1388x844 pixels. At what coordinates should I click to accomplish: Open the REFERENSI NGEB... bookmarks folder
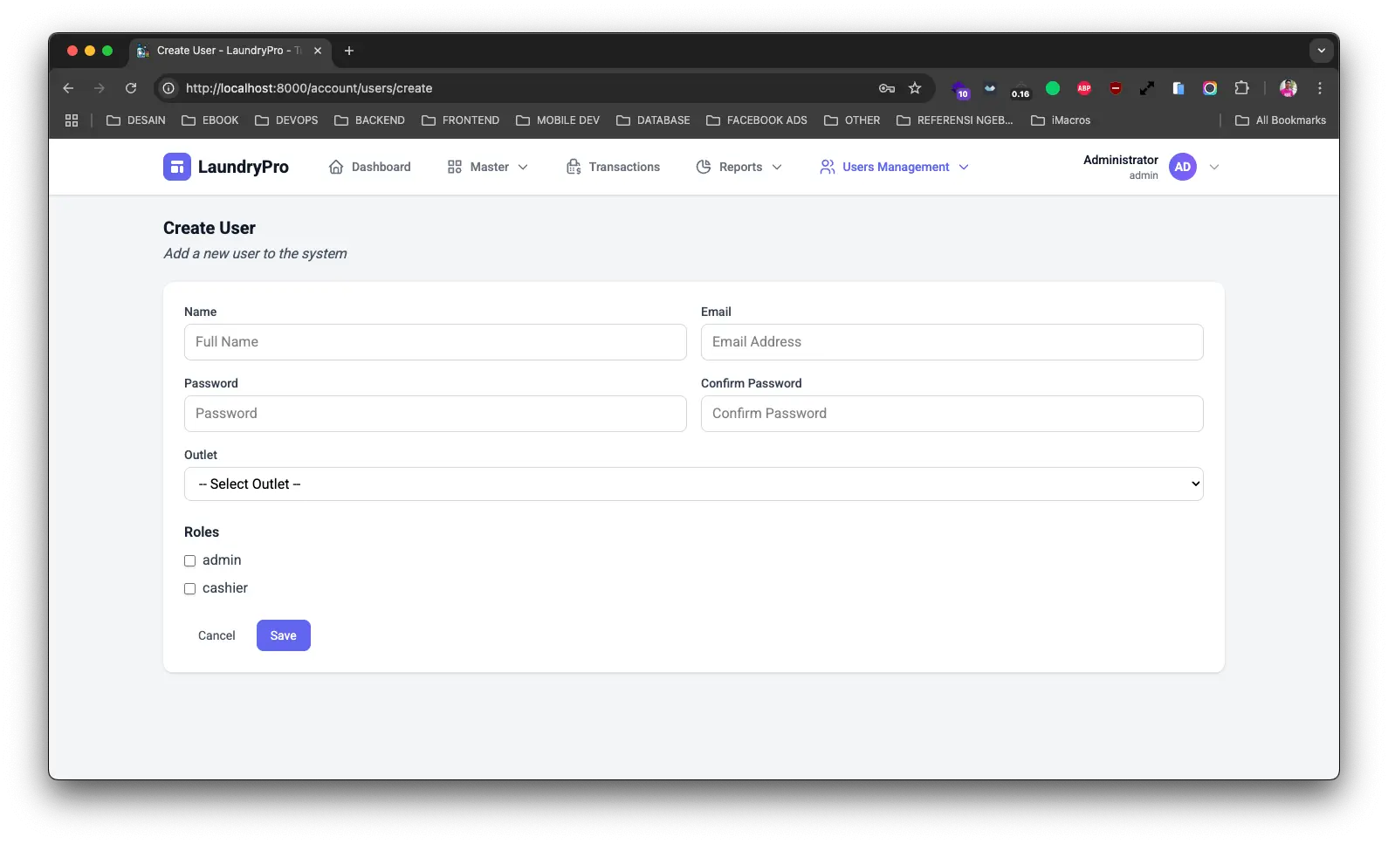955,120
